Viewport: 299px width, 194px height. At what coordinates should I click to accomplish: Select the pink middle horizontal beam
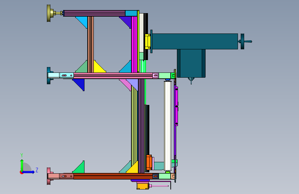pos(113,76)
